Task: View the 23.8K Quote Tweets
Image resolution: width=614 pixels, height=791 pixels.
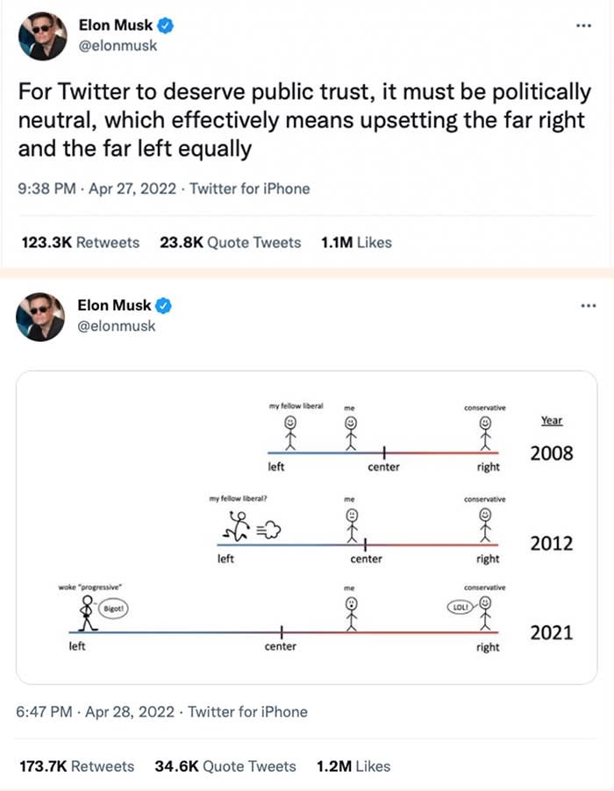Action: [x=231, y=242]
